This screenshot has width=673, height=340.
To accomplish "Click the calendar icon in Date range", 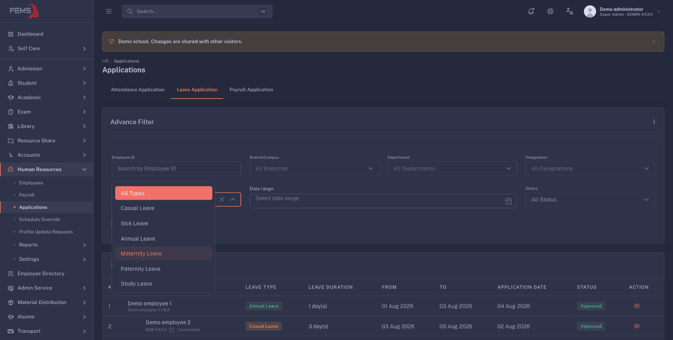I will (x=508, y=201).
